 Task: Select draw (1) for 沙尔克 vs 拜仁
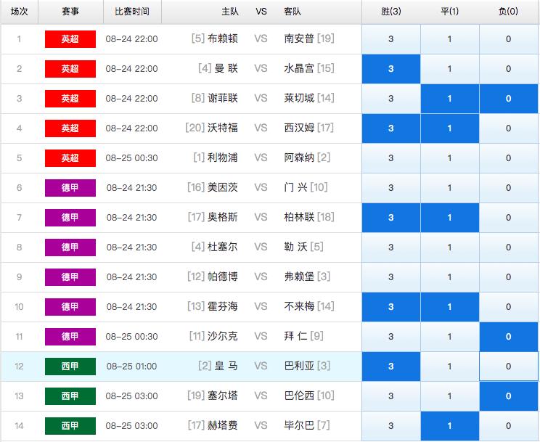click(450, 337)
